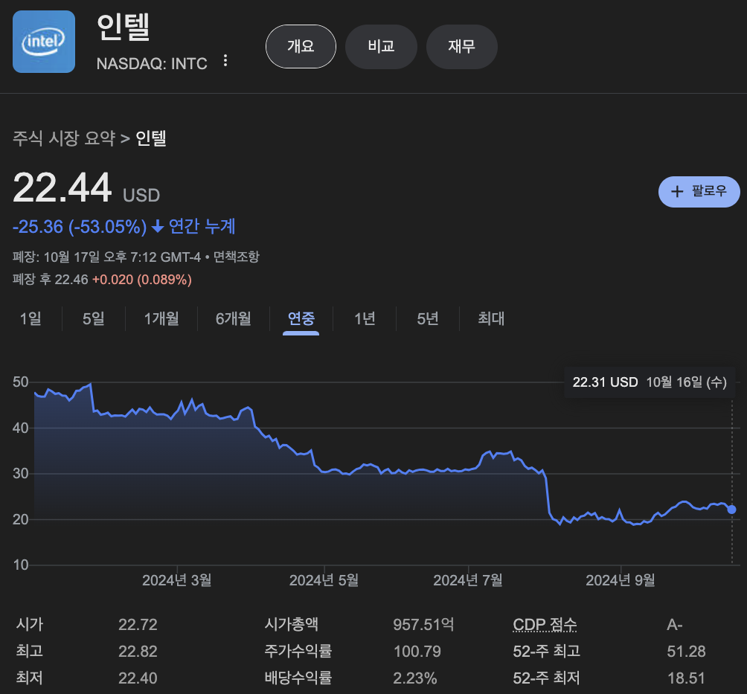The height and width of the screenshot is (694, 747).
Task: Click the 시가총액 label
Action: 291,625
